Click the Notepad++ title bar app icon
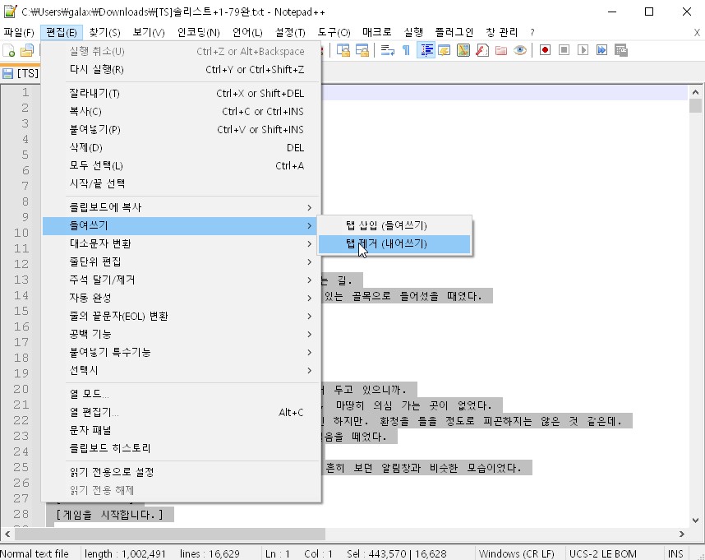 11,12
